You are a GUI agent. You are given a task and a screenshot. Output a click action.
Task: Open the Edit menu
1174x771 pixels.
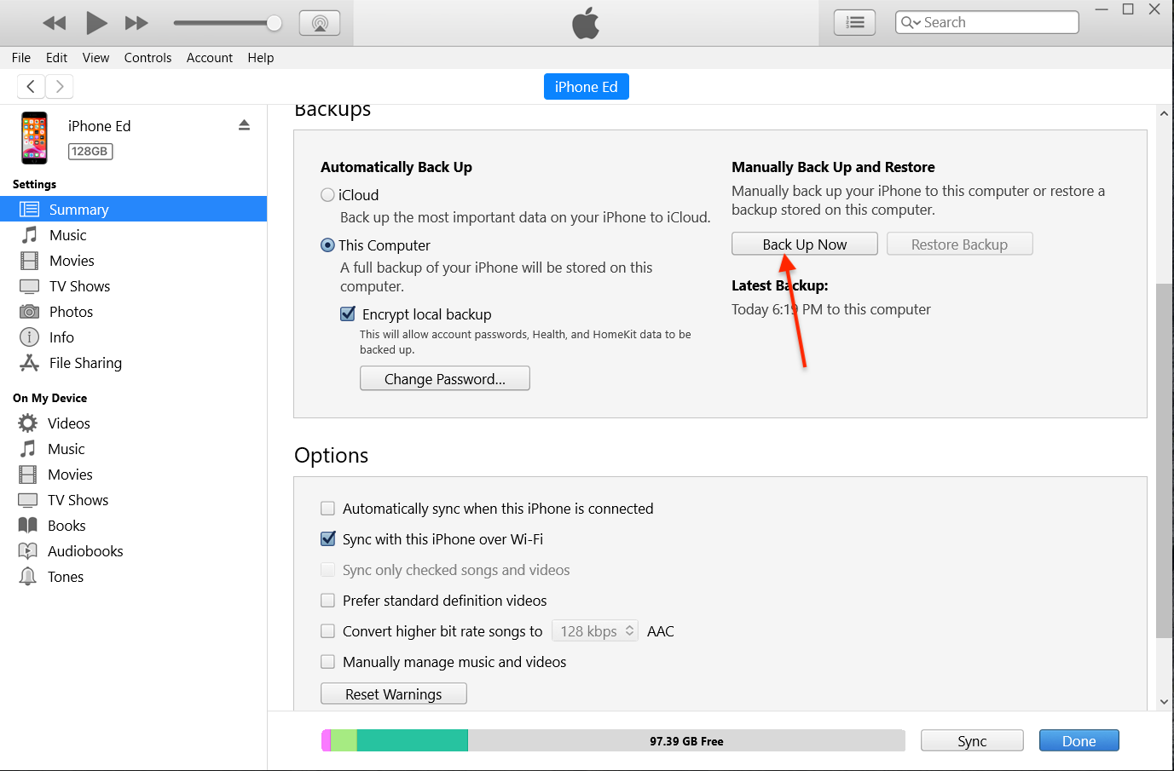(56, 58)
